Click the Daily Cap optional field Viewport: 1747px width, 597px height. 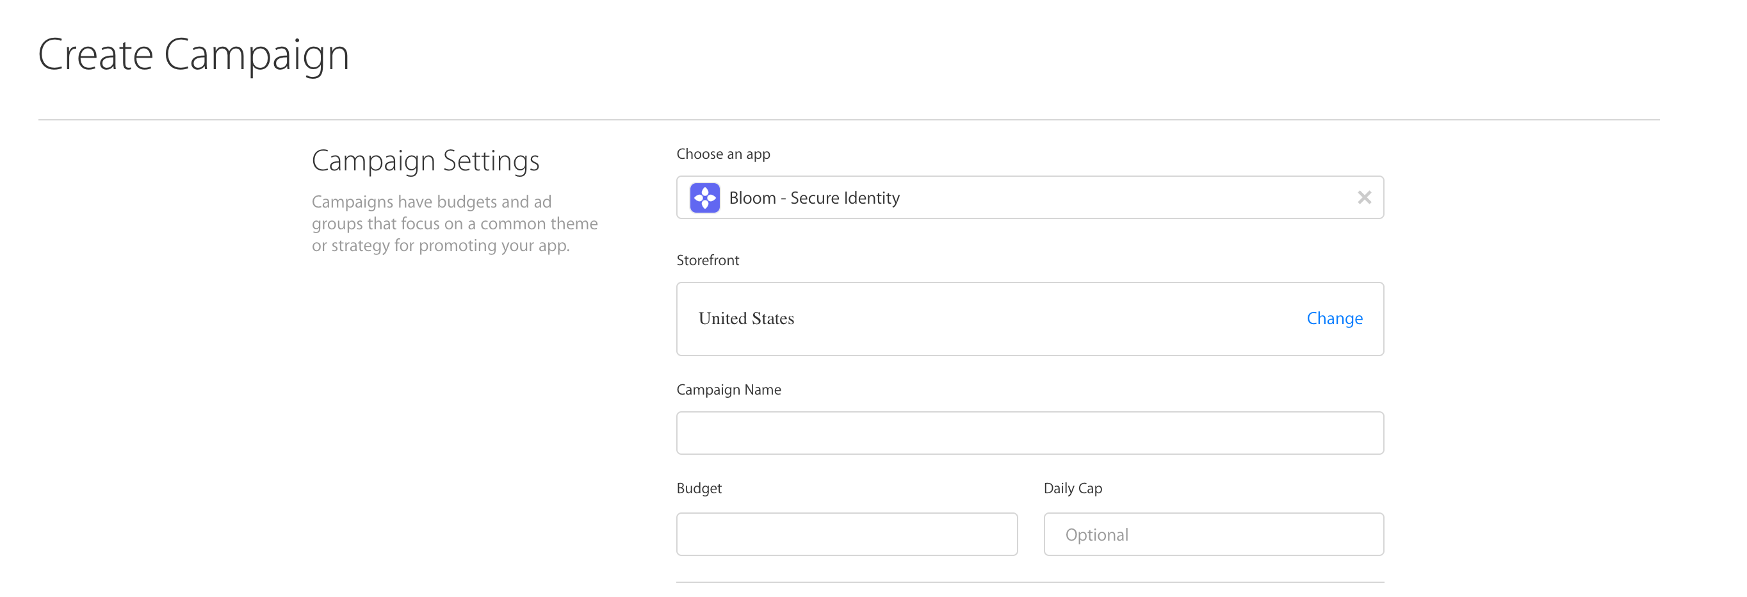pyautogui.click(x=1214, y=534)
